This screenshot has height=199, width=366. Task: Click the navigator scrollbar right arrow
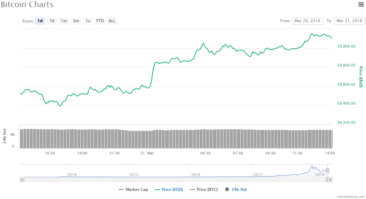click(x=330, y=180)
